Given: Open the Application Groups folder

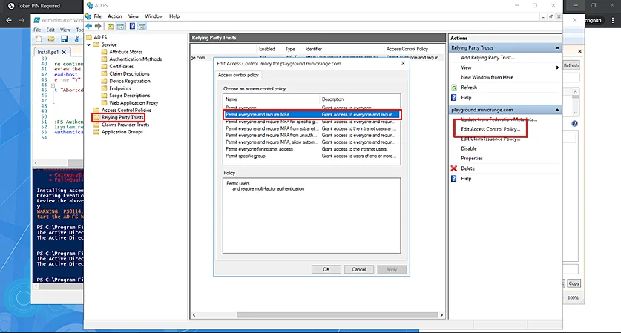Looking at the screenshot, I should (x=122, y=132).
